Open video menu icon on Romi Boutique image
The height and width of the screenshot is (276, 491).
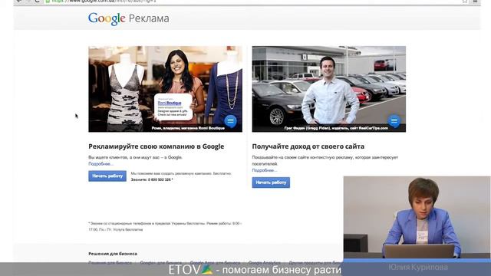230,121
